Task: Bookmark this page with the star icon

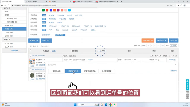Action: 174,5
